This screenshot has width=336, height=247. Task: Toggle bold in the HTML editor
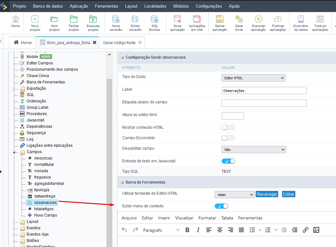[x=187, y=230]
